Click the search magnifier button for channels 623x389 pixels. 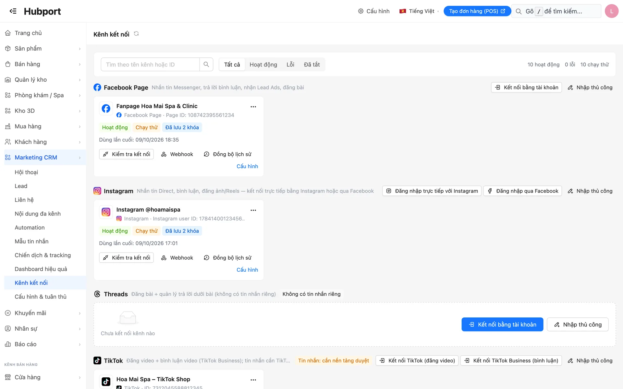[206, 65]
